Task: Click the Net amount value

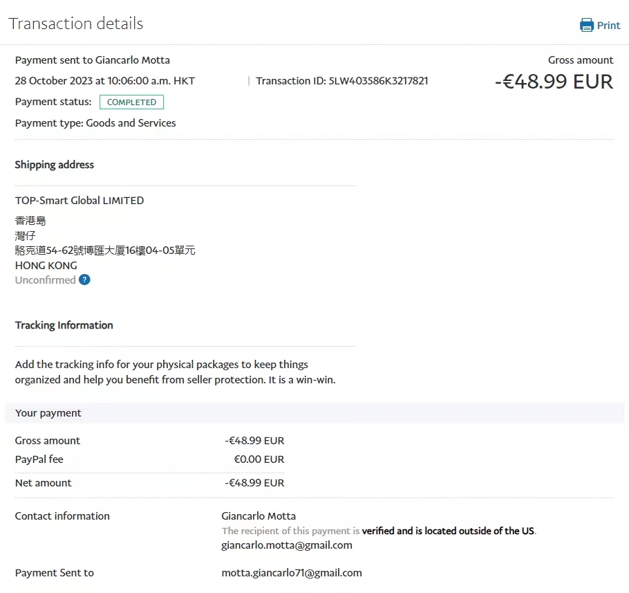Action: 254,483
